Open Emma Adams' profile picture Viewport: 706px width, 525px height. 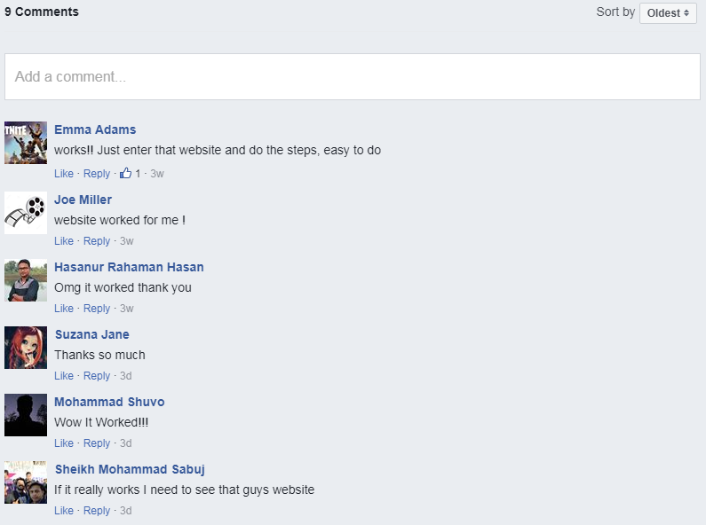pos(26,143)
